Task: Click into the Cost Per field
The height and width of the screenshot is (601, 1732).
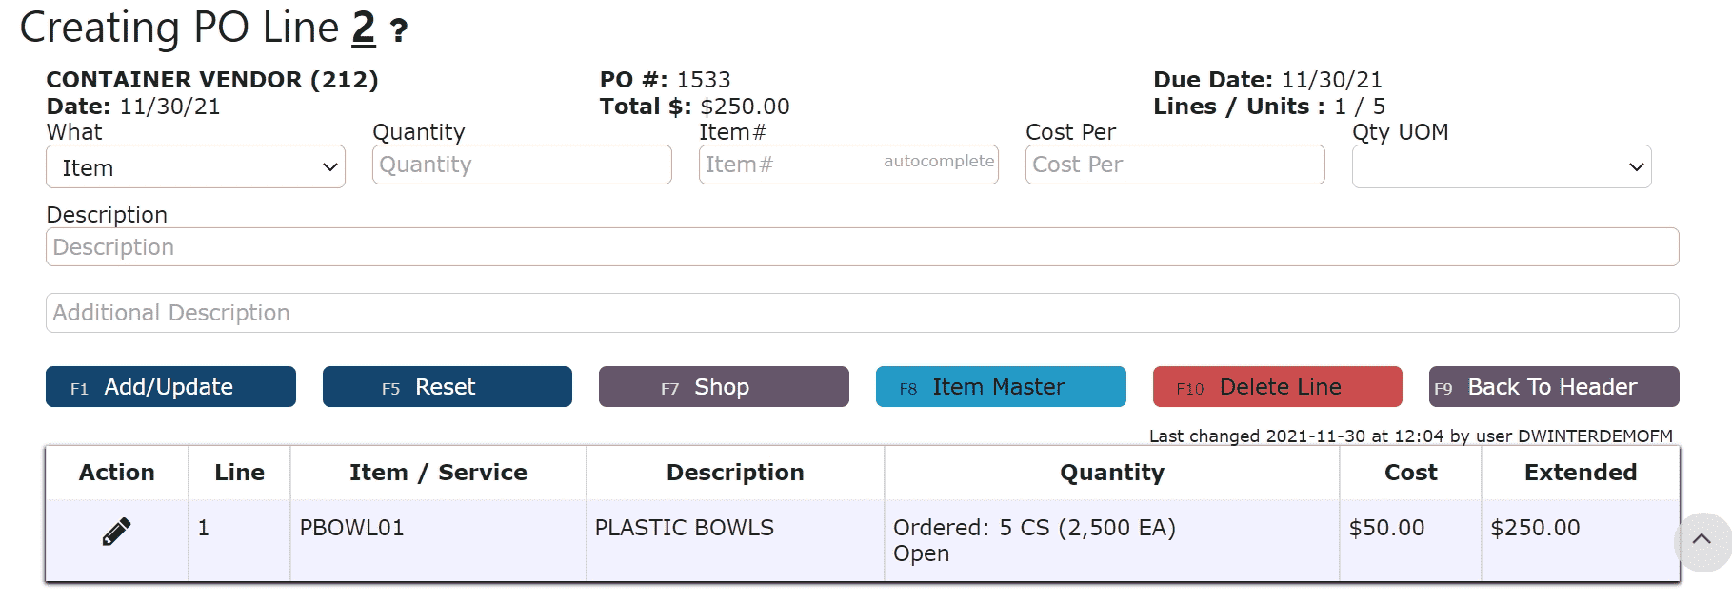Action: [1175, 165]
